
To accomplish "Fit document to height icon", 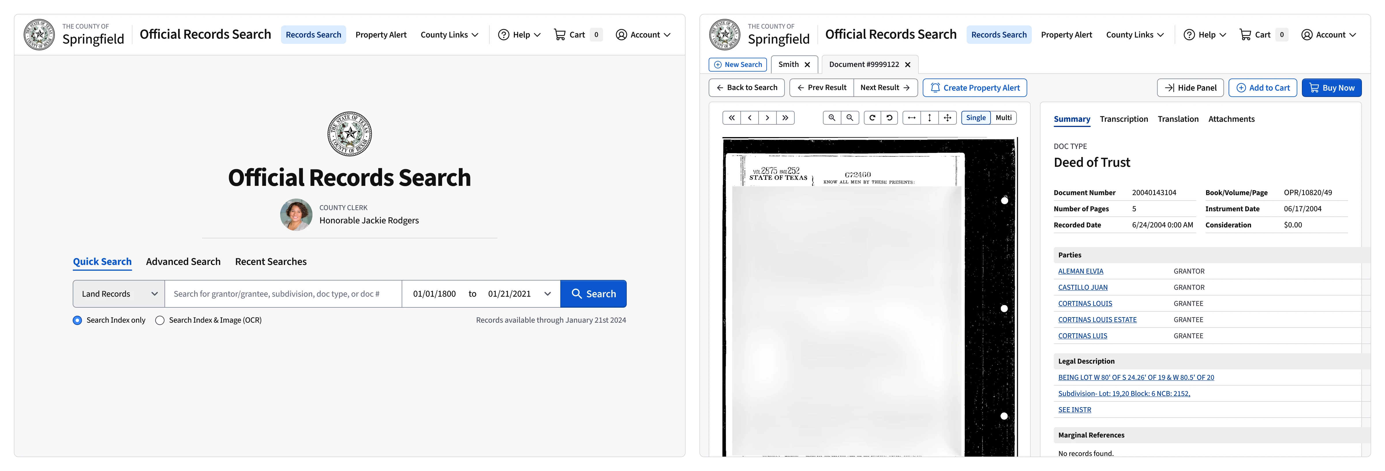I will click(x=929, y=118).
